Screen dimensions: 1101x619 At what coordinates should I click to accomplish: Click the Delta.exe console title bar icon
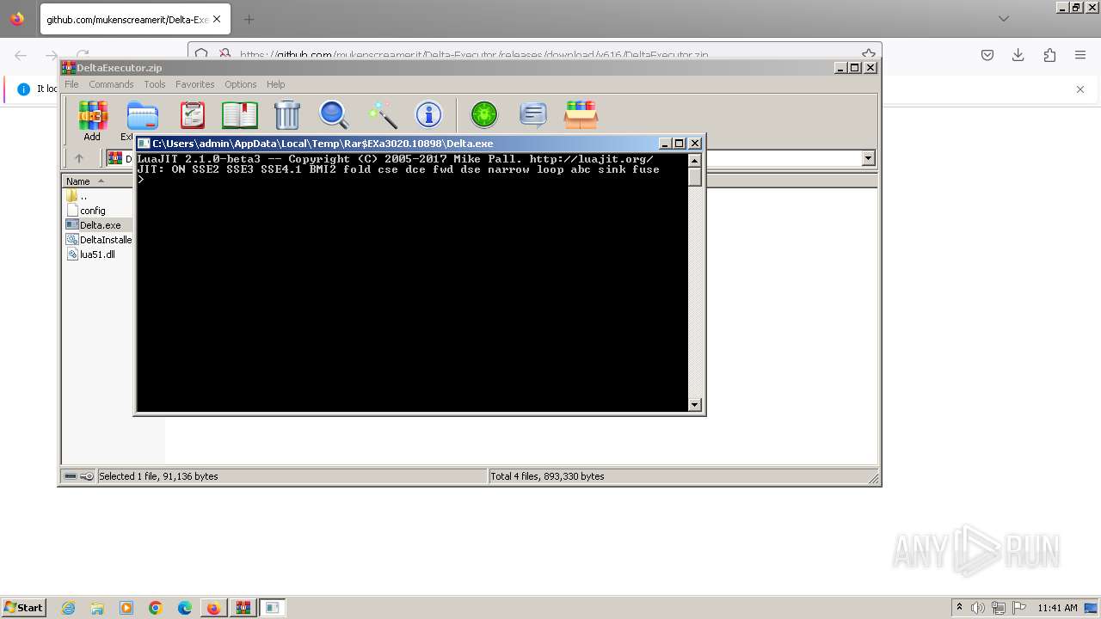pyautogui.click(x=144, y=144)
